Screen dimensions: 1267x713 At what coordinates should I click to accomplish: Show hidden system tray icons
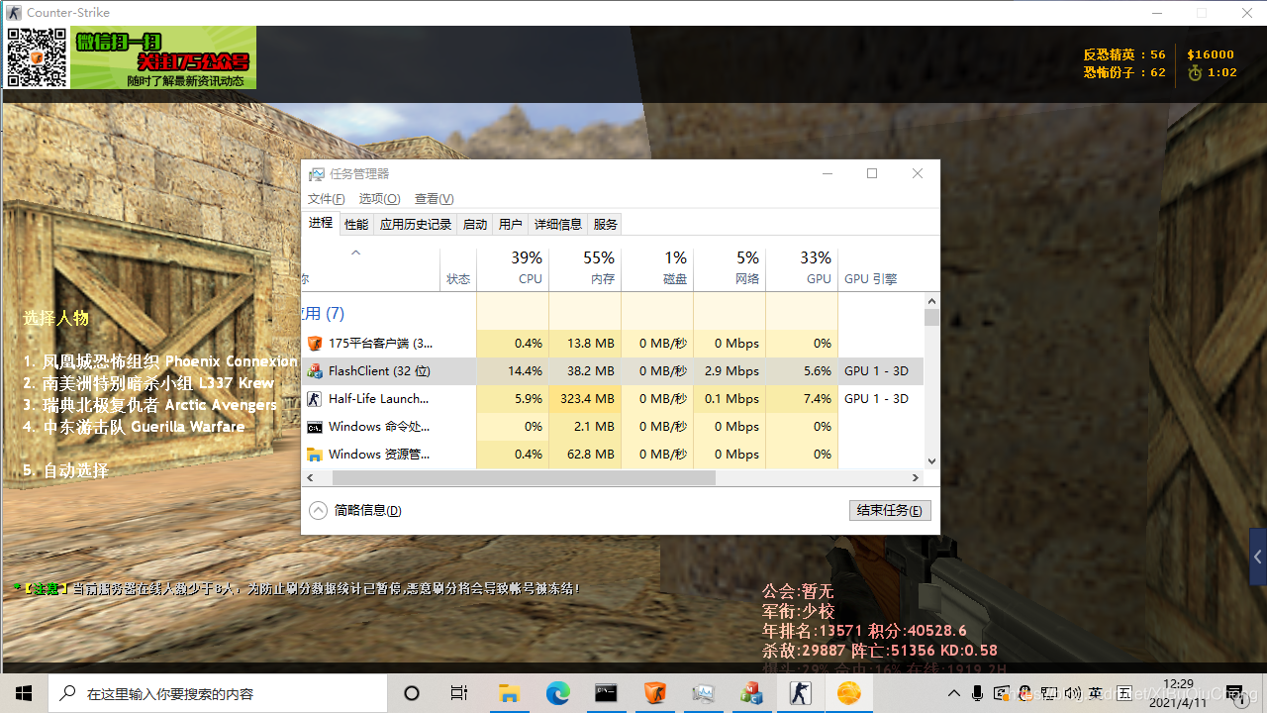click(954, 693)
